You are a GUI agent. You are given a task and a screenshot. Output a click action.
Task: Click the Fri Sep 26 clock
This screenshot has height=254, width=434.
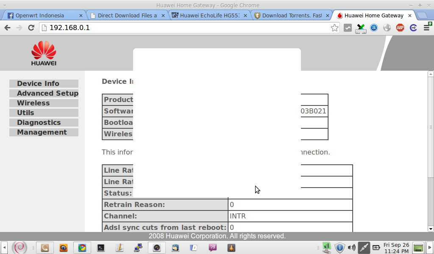click(x=396, y=248)
